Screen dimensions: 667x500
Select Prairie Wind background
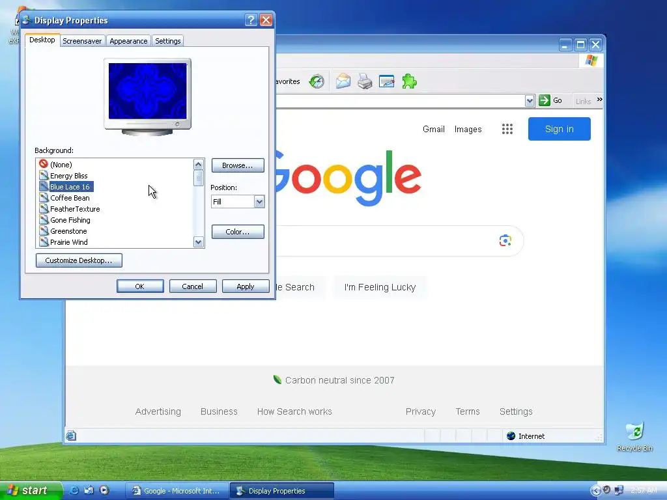[x=69, y=242]
